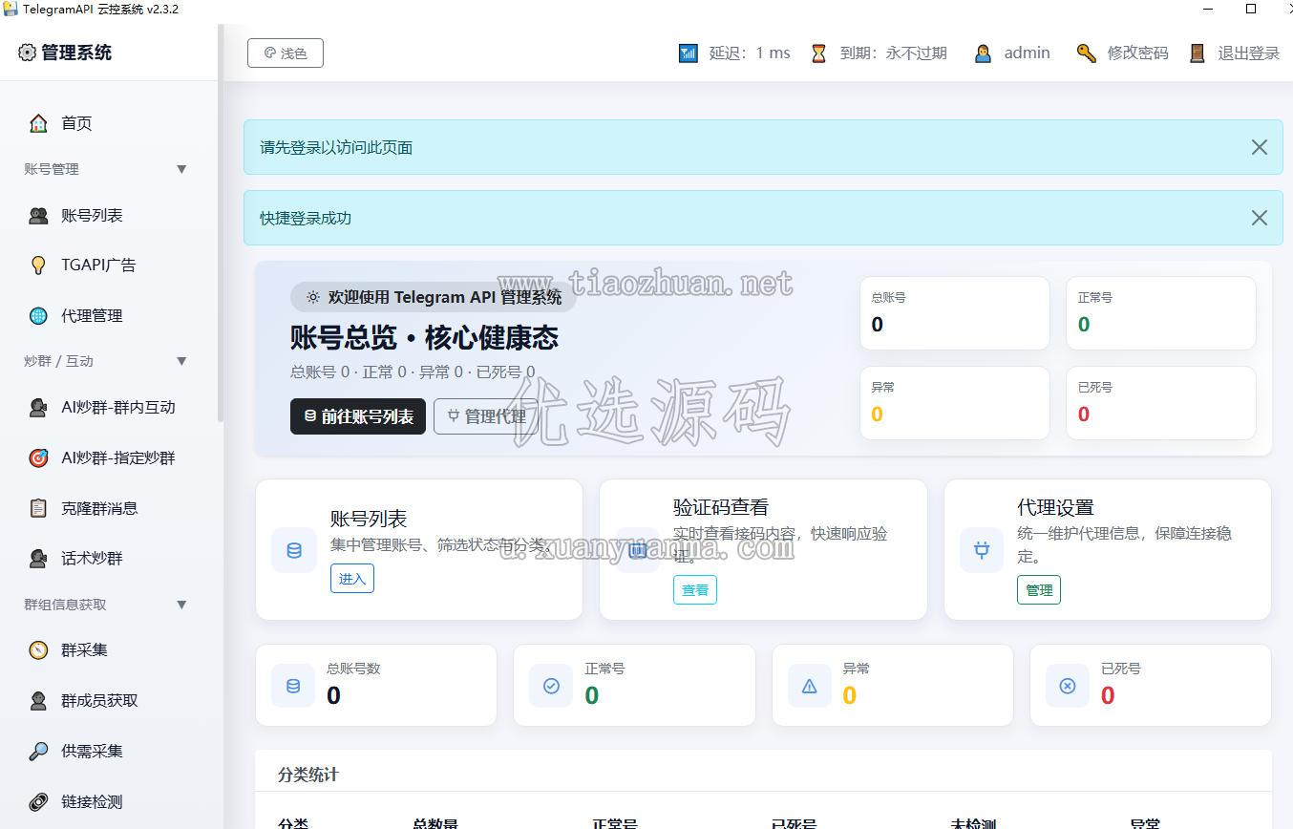
Task: Click the hourglass expiry icon
Action: (818, 53)
